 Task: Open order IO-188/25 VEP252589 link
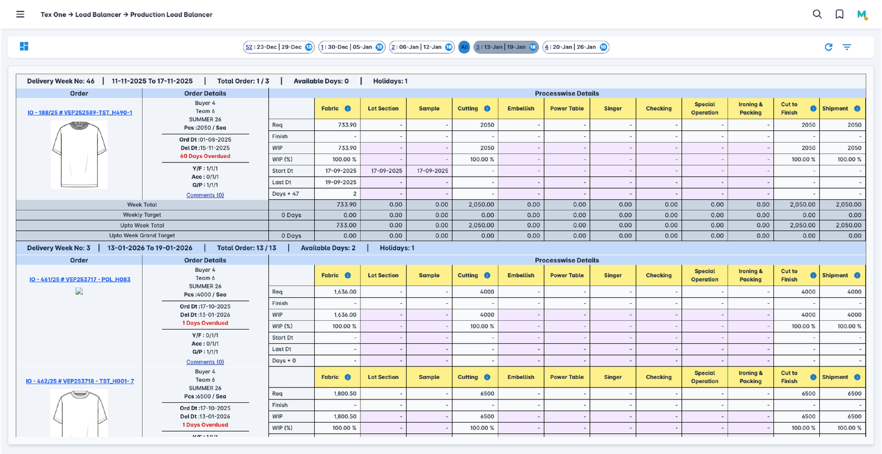[x=80, y=113]
